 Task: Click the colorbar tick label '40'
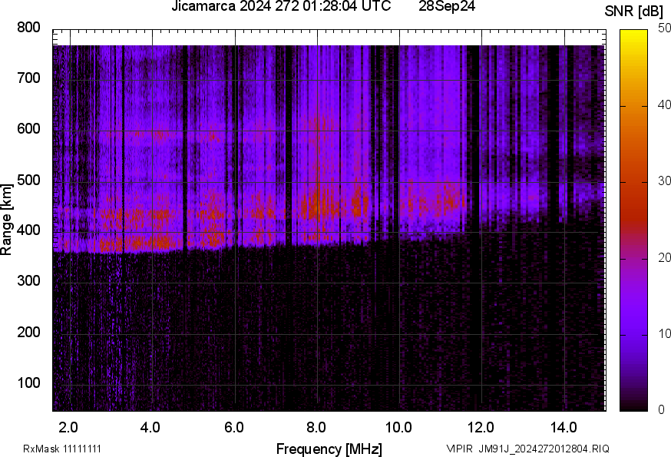pos(665,106)
